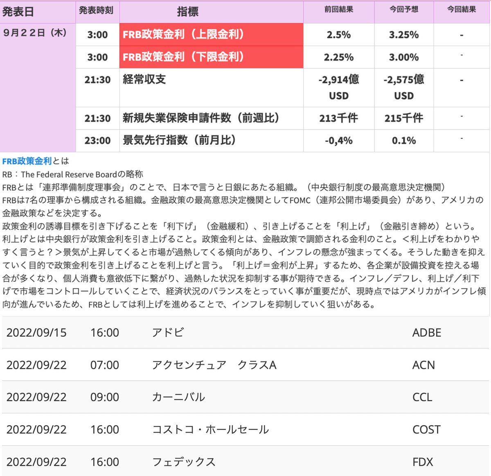The width and height of the screenshot is (491, 476).
Task: Click FRB政策金利(下限金利) indicator cell
Action: (211, 57)
